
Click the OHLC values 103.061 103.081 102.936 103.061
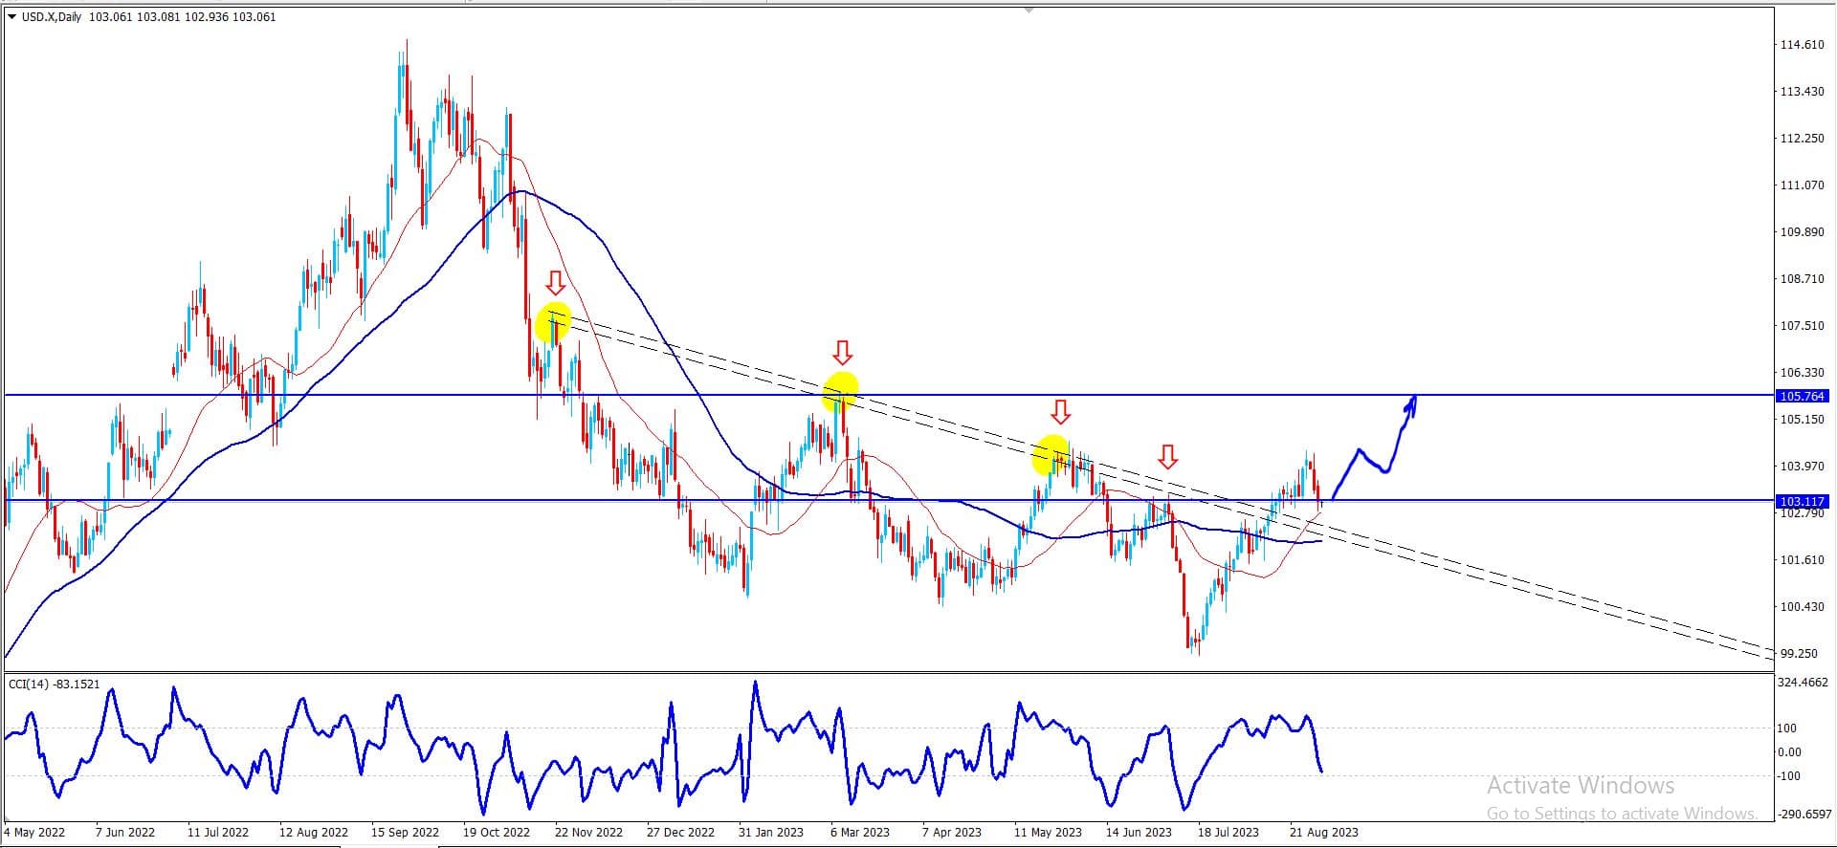[x=183, y=17]
